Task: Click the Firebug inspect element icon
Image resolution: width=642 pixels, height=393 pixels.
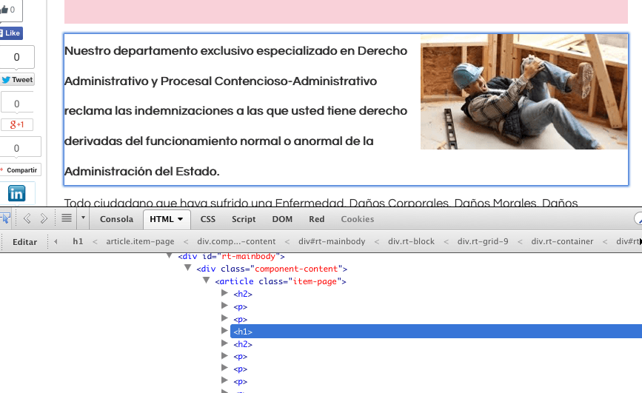Action: [x=5, y=218]
